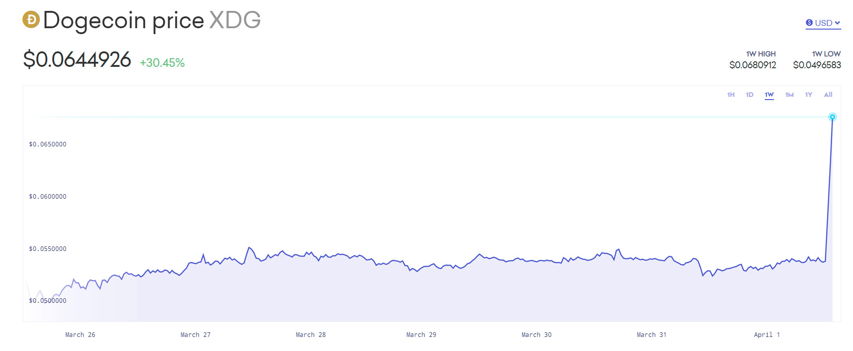Image resolution: width=853 pixels, height=351 pixels.
Task: View the 1Y price chart
Action: coord(808,95)
